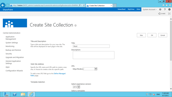
Task: Open SkyDrive in top bar
Action: [x=131, y=9]
